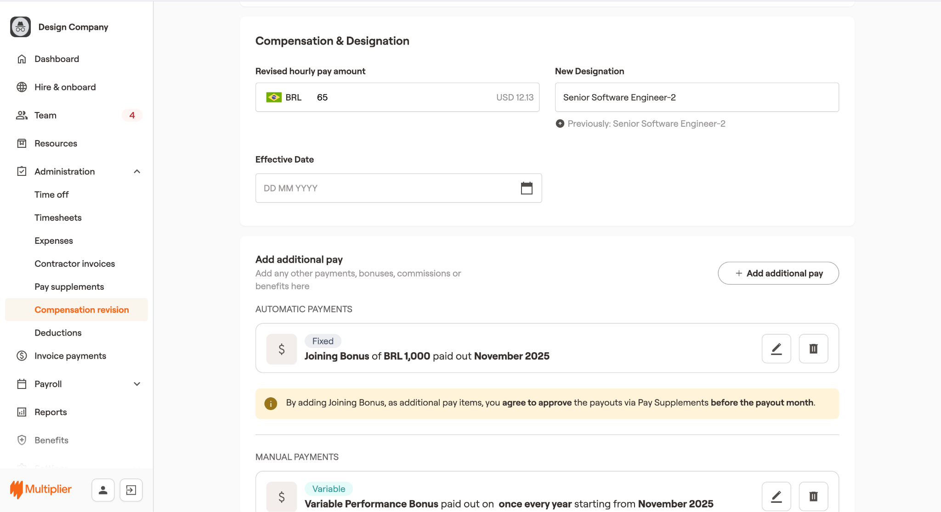Open Timesheets from the sidebar

58,218
